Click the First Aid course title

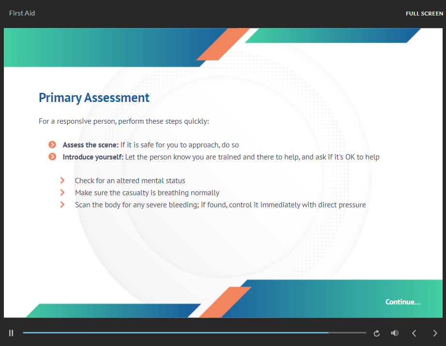tap(22, 13)
